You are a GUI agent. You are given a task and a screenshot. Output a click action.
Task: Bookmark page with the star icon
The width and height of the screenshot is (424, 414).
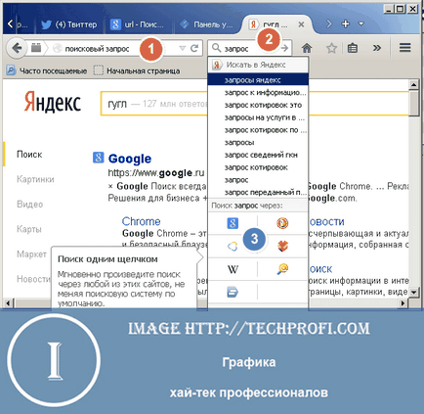click(x=331, y=49)
